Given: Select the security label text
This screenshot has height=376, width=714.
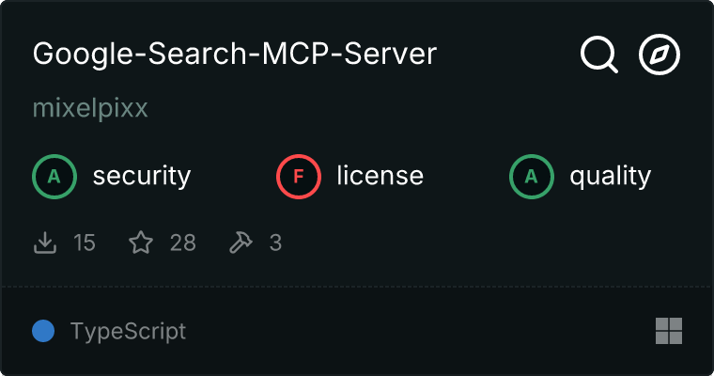Looking at the screenshot, I should click(x=141, y=176).
